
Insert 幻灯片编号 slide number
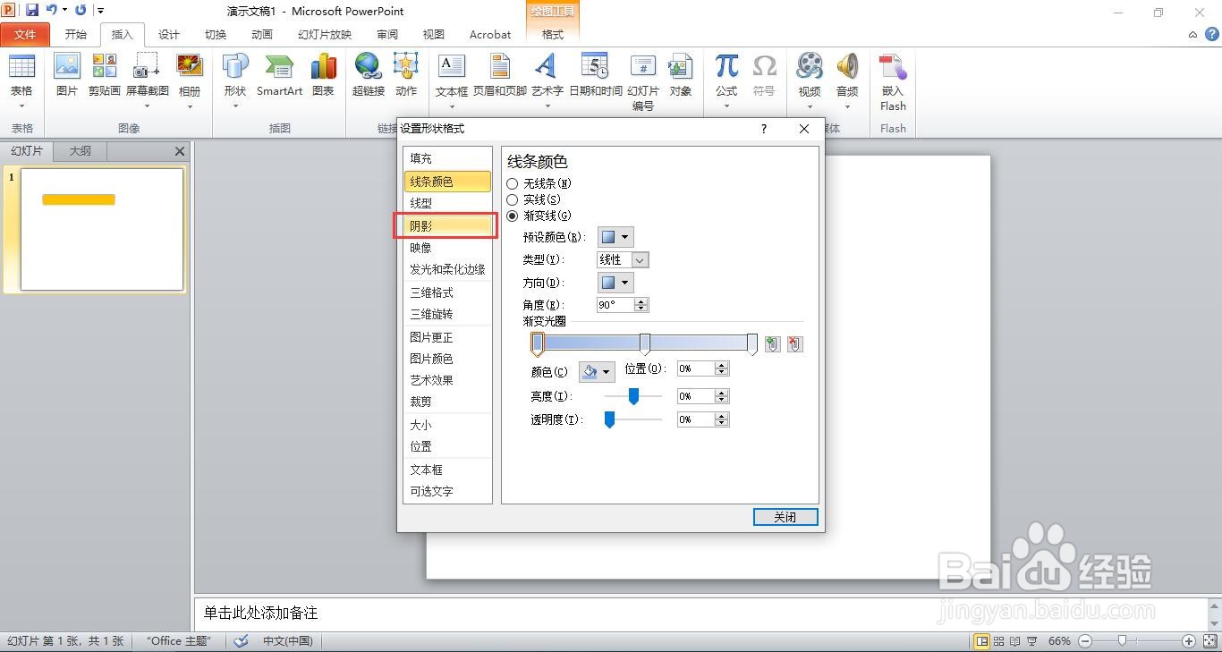643,82
